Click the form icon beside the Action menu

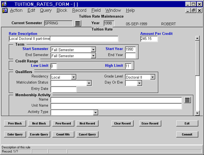(x=5, y=10)
